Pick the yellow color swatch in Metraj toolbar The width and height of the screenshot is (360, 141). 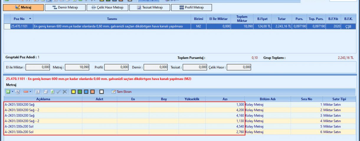(x=73, y=92)
